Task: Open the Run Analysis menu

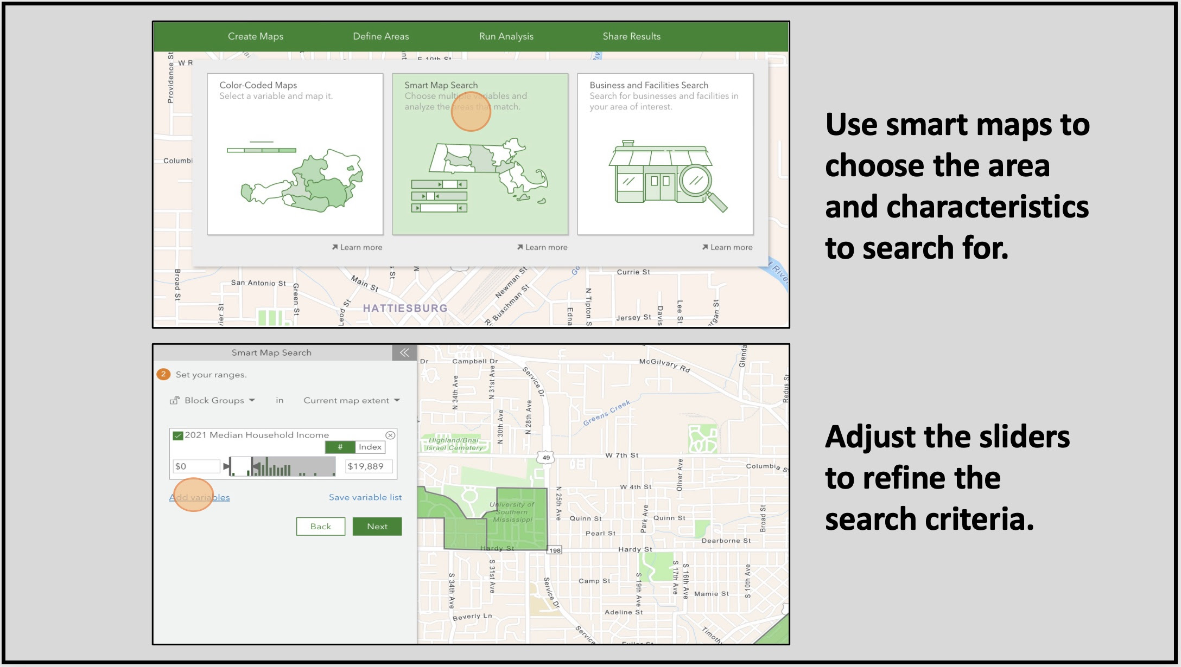Action: point(506,36)
